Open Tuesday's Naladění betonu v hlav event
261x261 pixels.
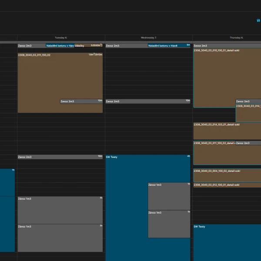click(60, 46)
